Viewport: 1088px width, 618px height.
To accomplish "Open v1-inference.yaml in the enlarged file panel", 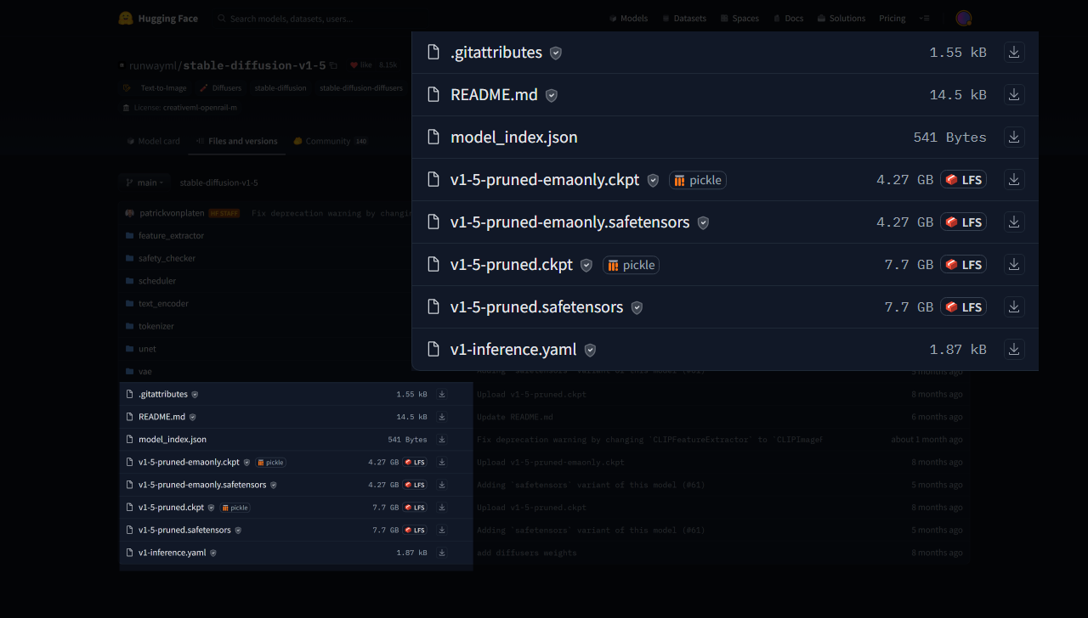I will pyautogui.click(x=513, y=349).
